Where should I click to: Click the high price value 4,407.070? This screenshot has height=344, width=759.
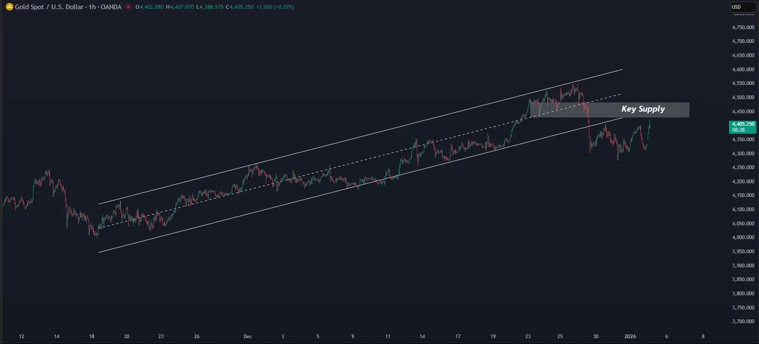tap(182, 7)
